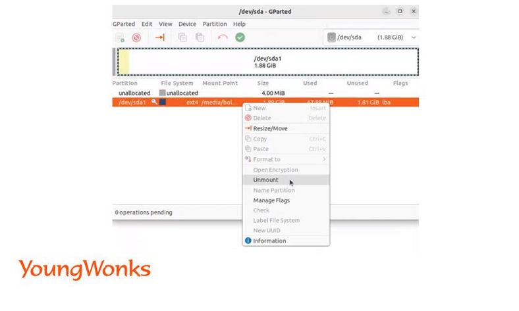Open Information from the context menu
The image size is (519, 311).
[269, 241]
